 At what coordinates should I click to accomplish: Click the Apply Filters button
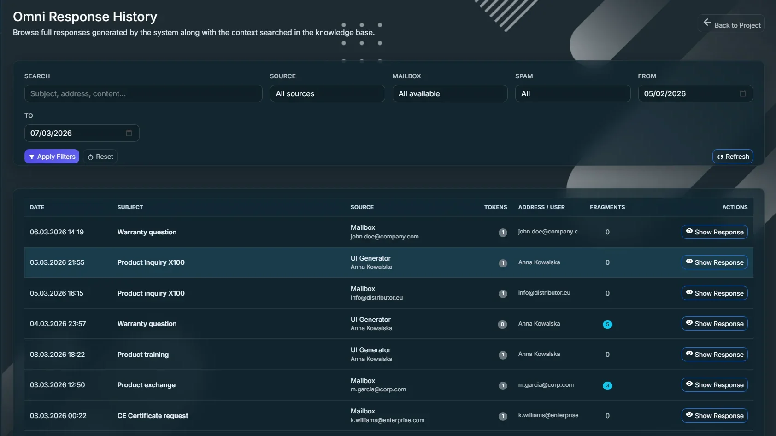52,157
